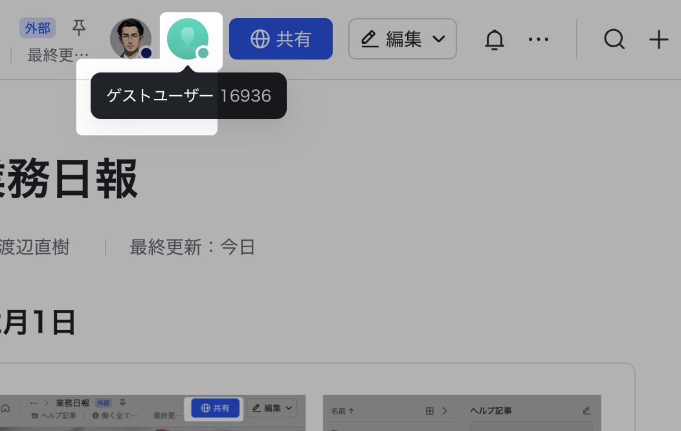Click the green guest user avatar
681x431 pixels.
tap(188, 39)
